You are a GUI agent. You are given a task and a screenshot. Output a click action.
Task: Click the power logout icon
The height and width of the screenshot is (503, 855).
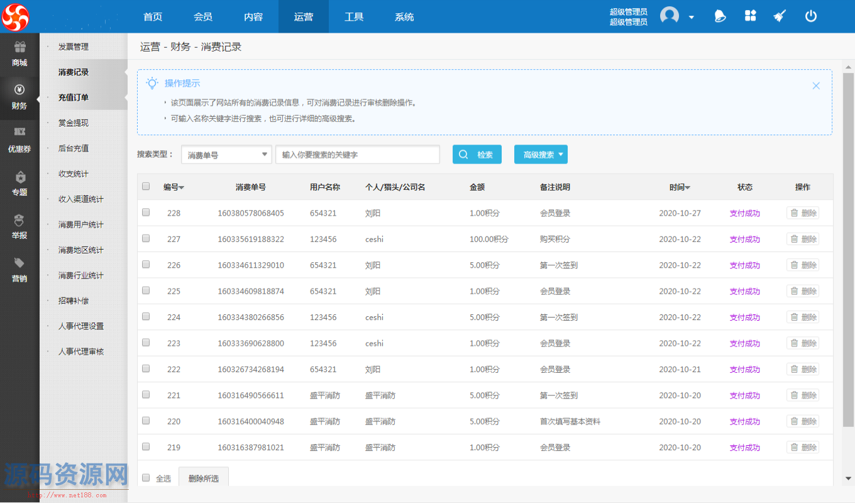(811, 16)
